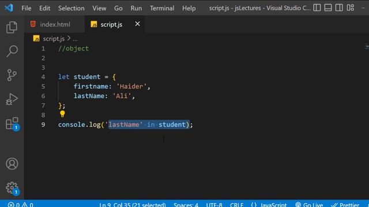The height and width of the screenshot is (207, 369).
Task: Change line ending via CRLF
Action: point(236,205)
